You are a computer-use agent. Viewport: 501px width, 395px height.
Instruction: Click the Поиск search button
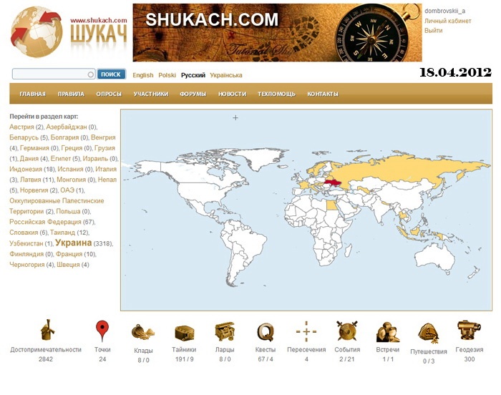111,74
